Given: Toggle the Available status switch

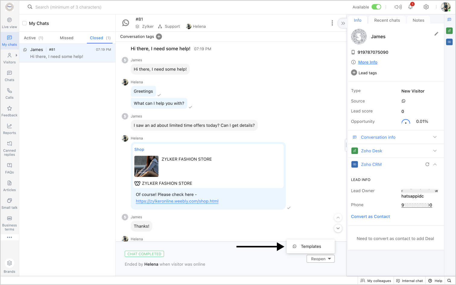Looking at the screenshot, I should 376,7.
